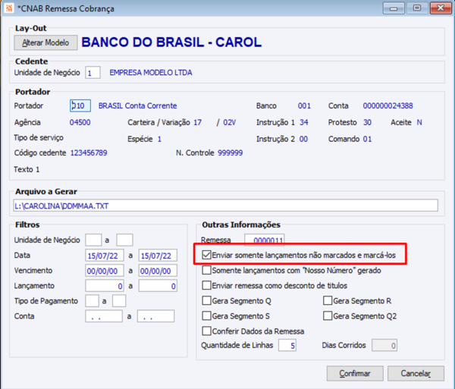Select the Remessa number field
This screenshot has width=455, height=389.
tap(265, 240)
